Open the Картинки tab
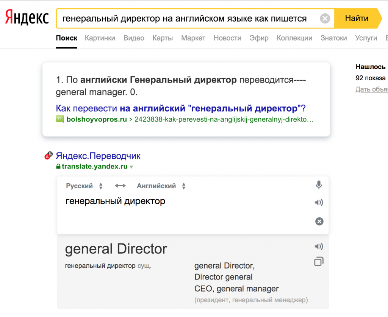This screenshot has width=388, height=317. coord(100,38)
